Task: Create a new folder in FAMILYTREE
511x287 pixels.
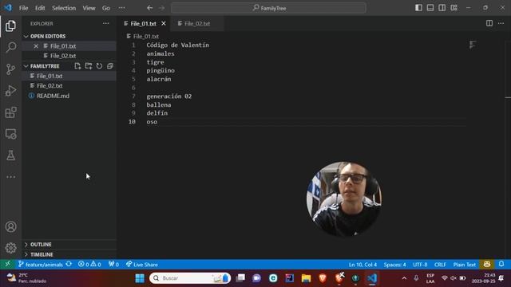Action: coord(89,66)
